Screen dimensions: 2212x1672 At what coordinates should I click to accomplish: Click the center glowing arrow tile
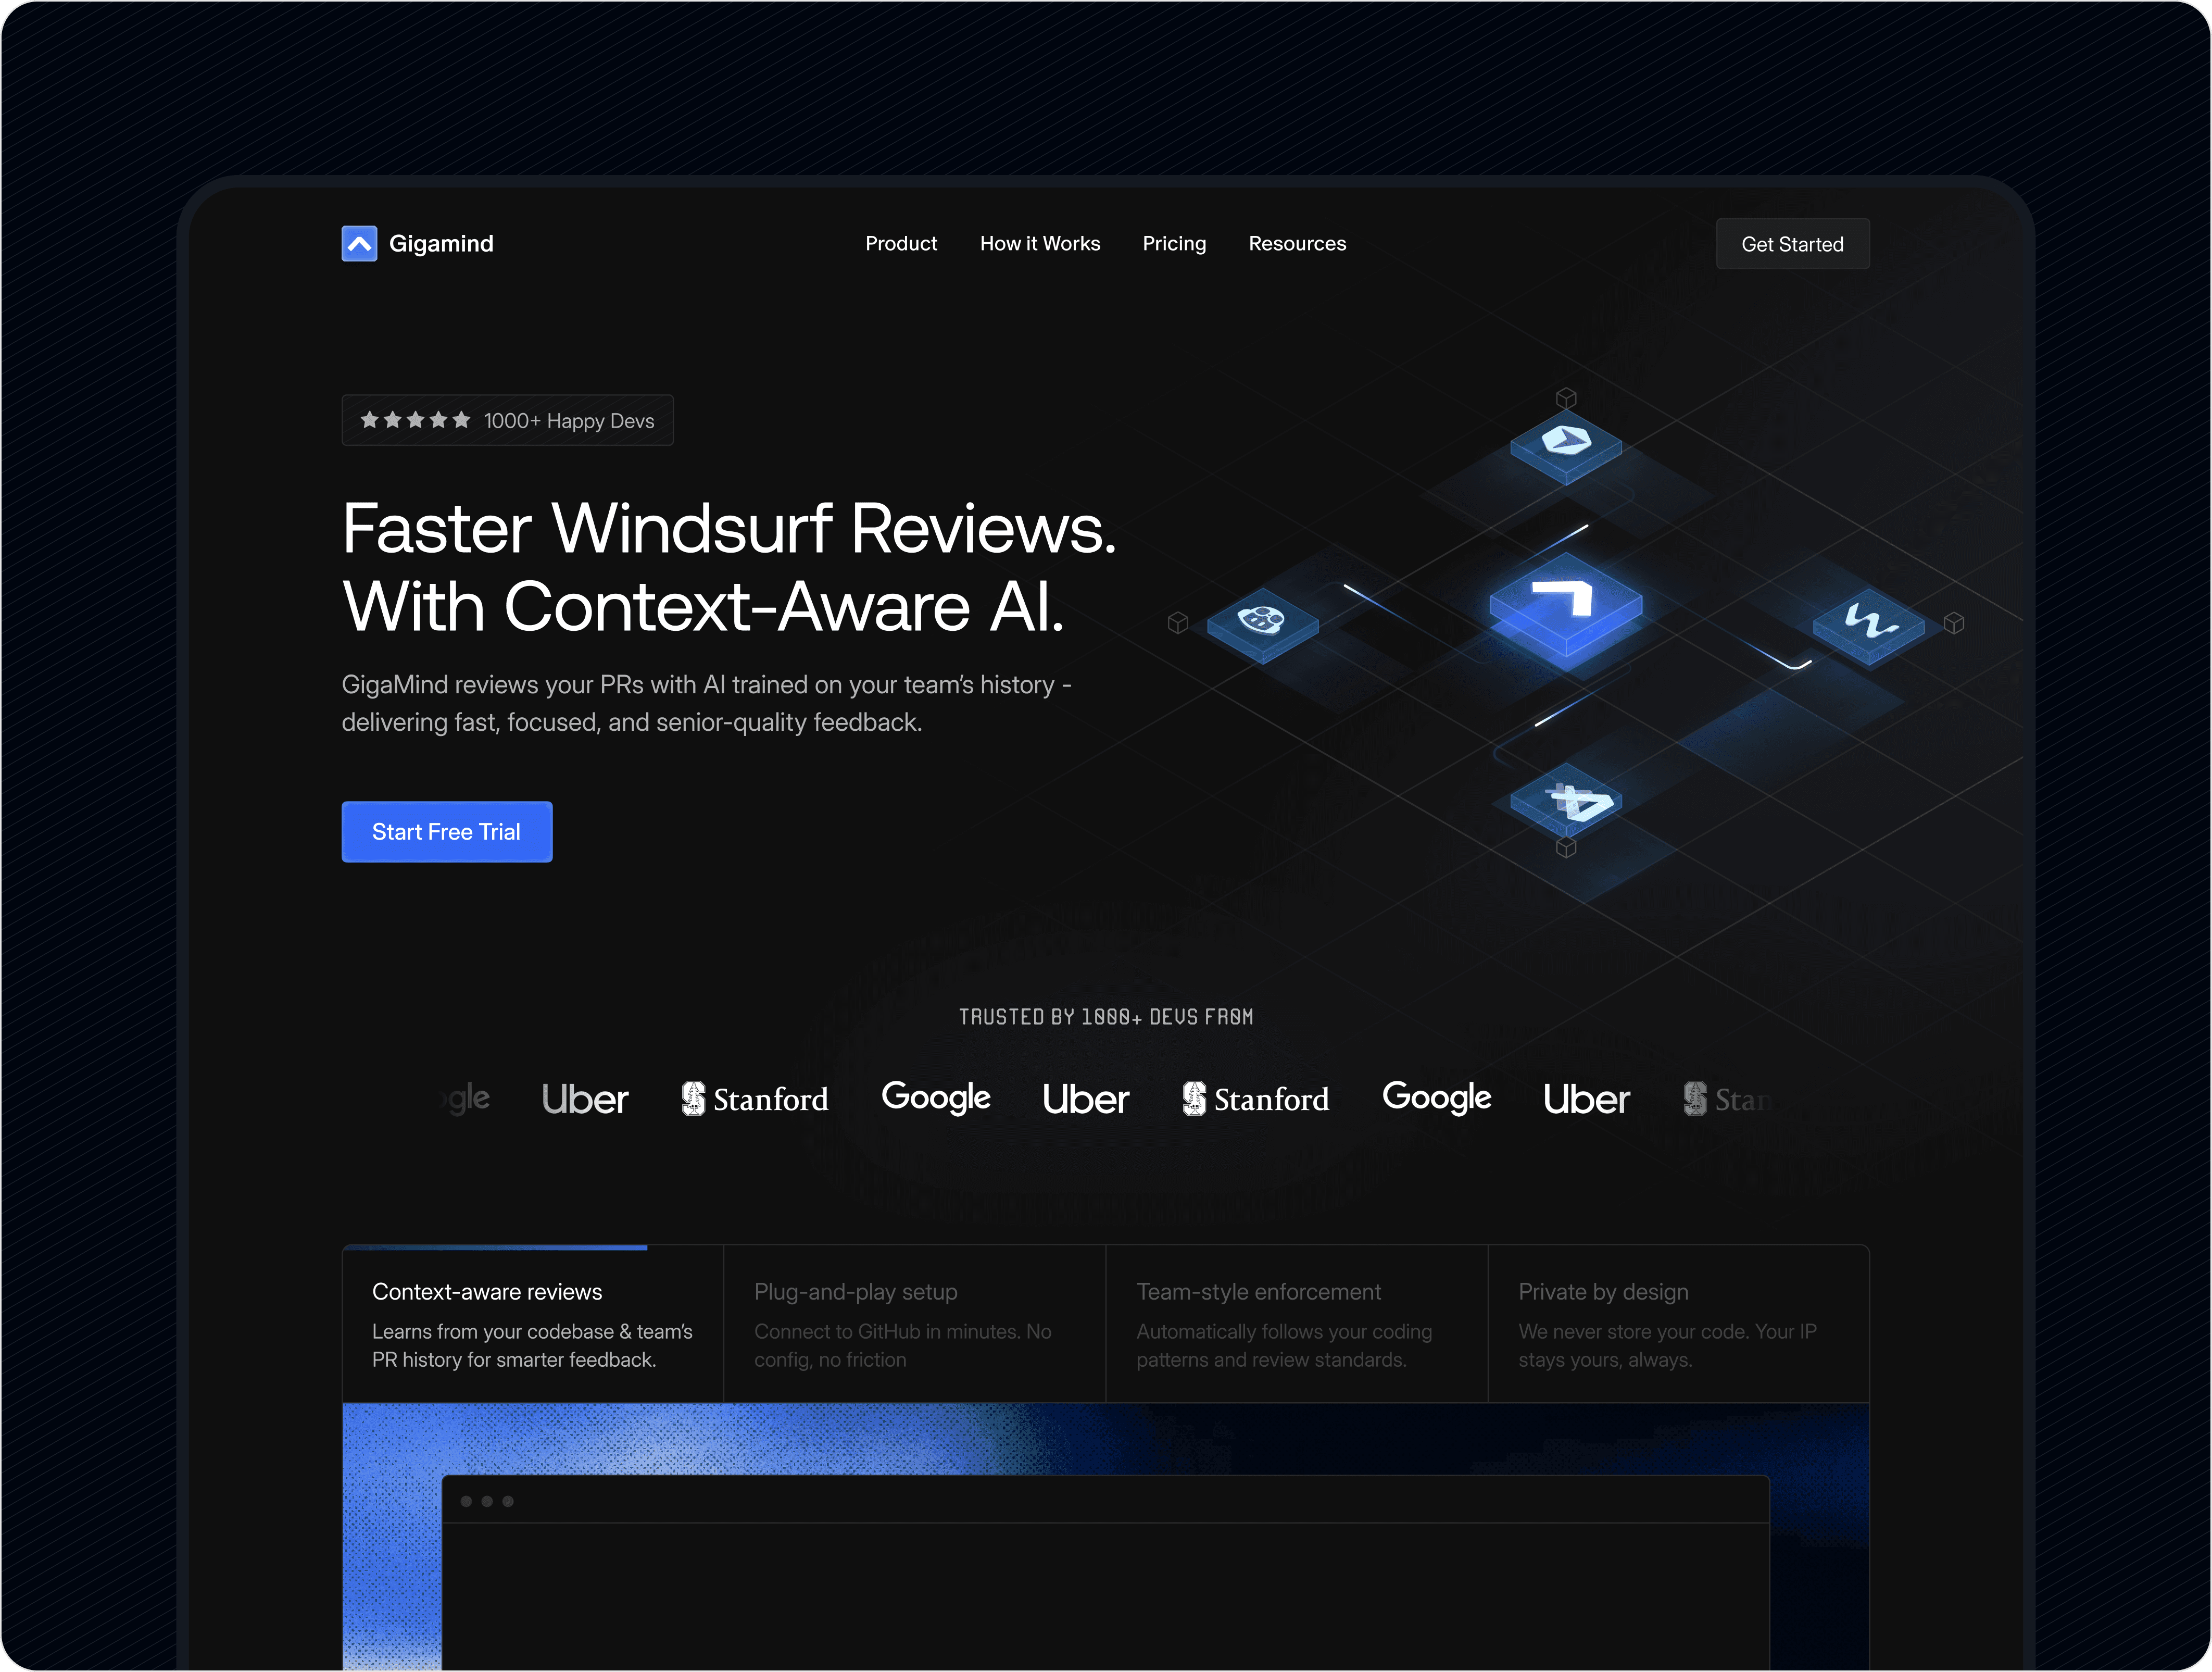tap(1565, 602)
